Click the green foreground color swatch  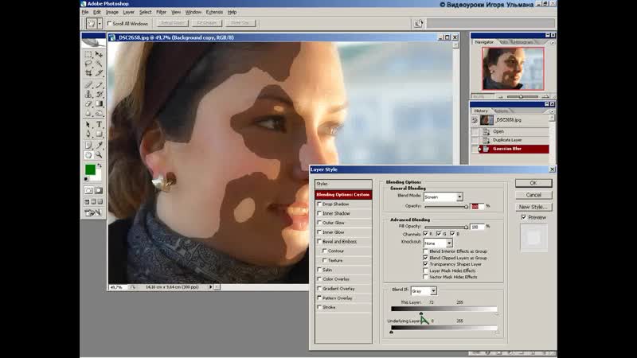91,169
